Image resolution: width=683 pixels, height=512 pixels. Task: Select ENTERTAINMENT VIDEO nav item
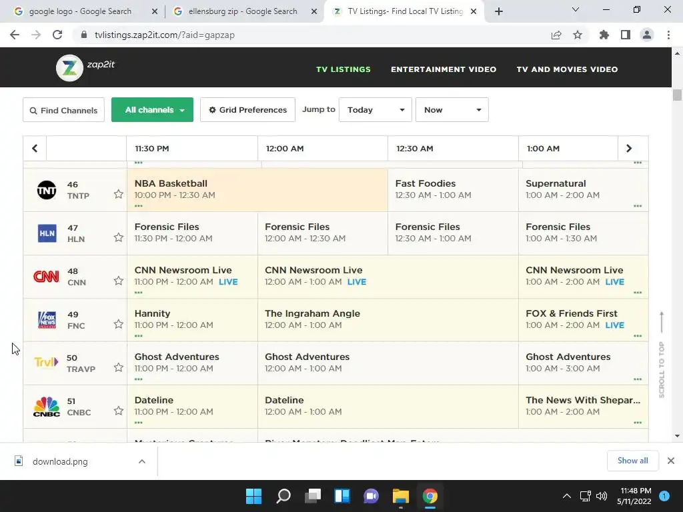point(444,69)
